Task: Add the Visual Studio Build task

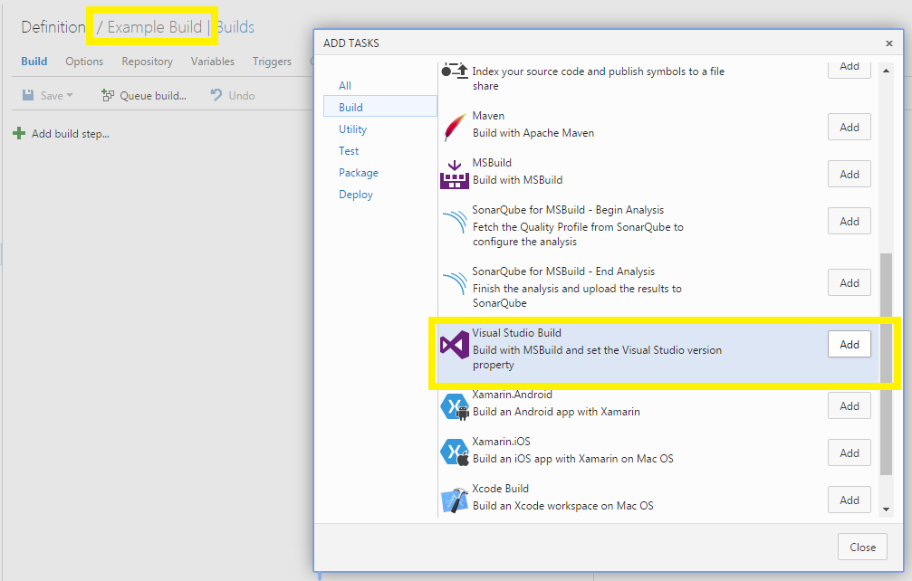Action: [x=849, y=344]
